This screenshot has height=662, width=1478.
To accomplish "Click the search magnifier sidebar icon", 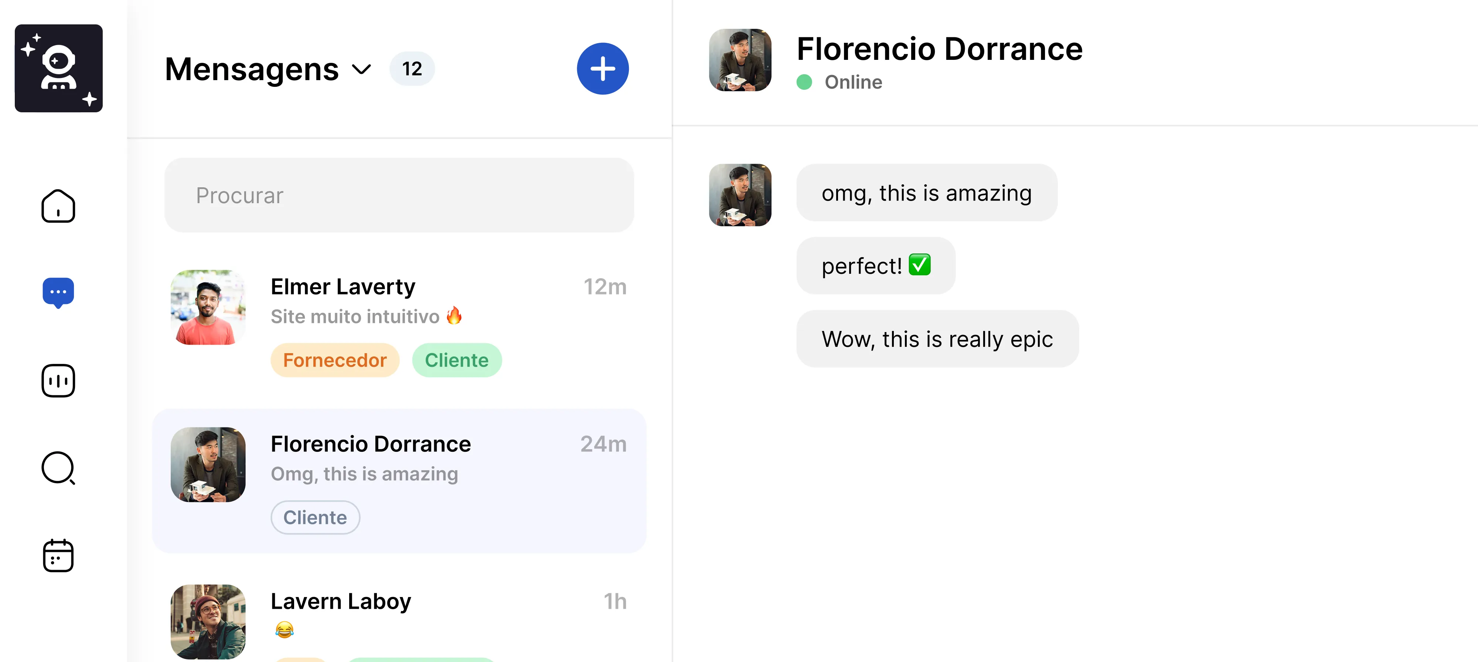I will point(58,468).
